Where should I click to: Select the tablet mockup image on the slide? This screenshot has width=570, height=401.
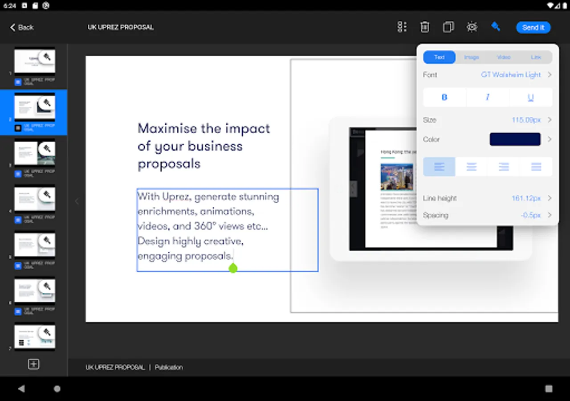tap(431, 189)
